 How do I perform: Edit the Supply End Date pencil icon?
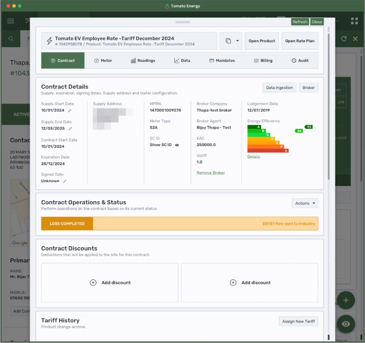[70, 129]
